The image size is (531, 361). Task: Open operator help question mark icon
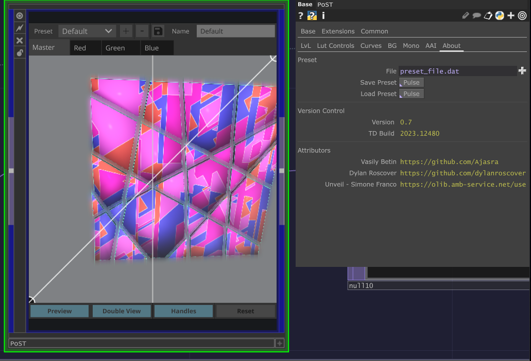tap(301, 15)
